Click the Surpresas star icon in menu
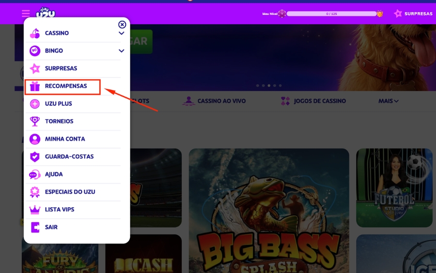The height and width of the screenshot is (273, 436). point(35,68)
